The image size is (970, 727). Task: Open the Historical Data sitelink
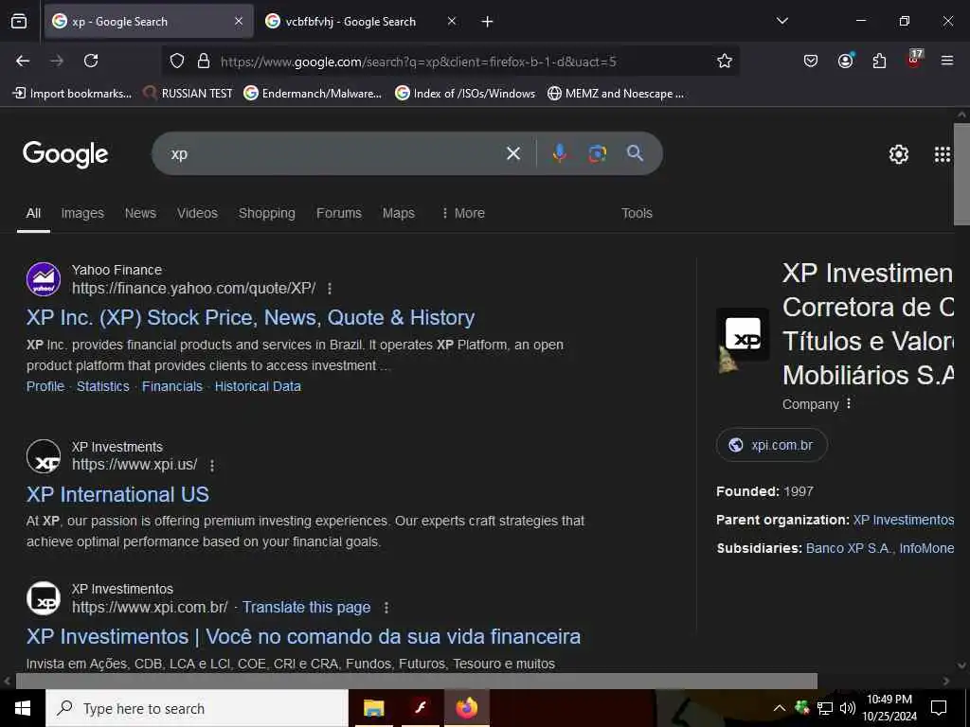(258, 386)
